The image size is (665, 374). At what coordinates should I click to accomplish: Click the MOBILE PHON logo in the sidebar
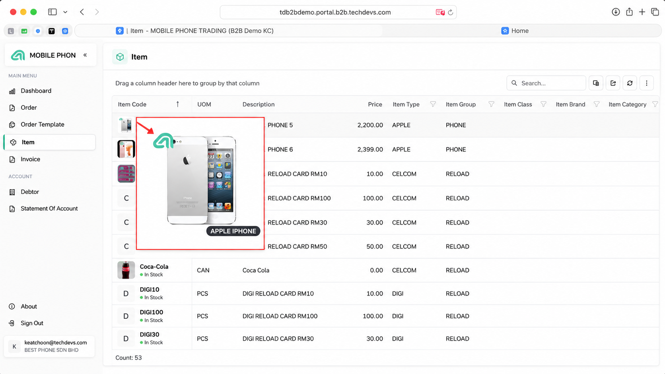(x=18, y=55)
